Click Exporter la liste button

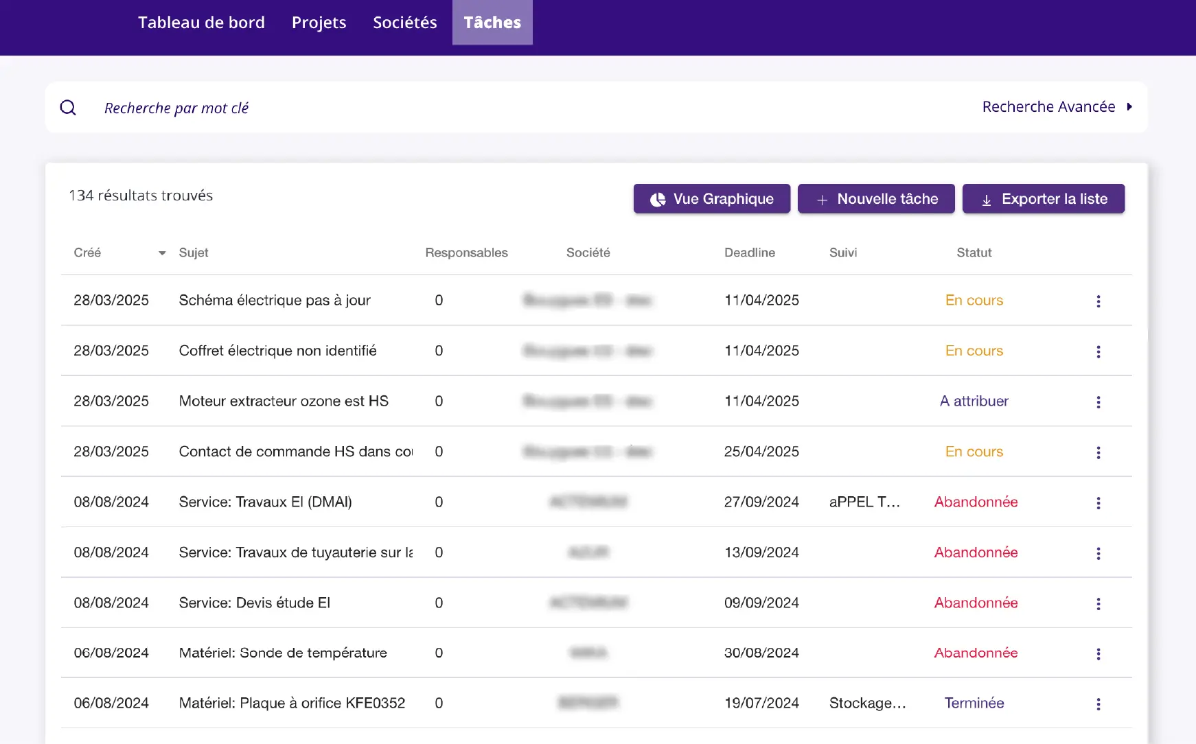coord(1043,199)
